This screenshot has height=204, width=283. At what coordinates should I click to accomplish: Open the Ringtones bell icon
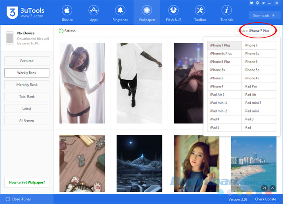tap(120, 10)
